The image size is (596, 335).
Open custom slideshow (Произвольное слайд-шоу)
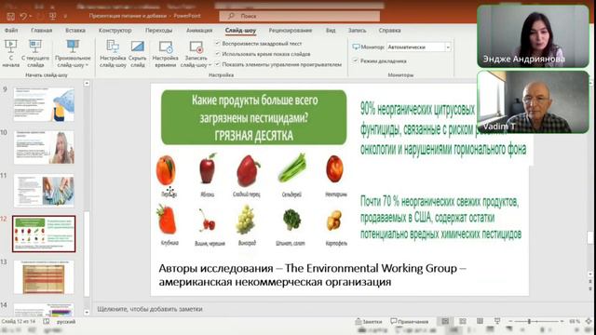pyautogui.click(x=73, y=54)
